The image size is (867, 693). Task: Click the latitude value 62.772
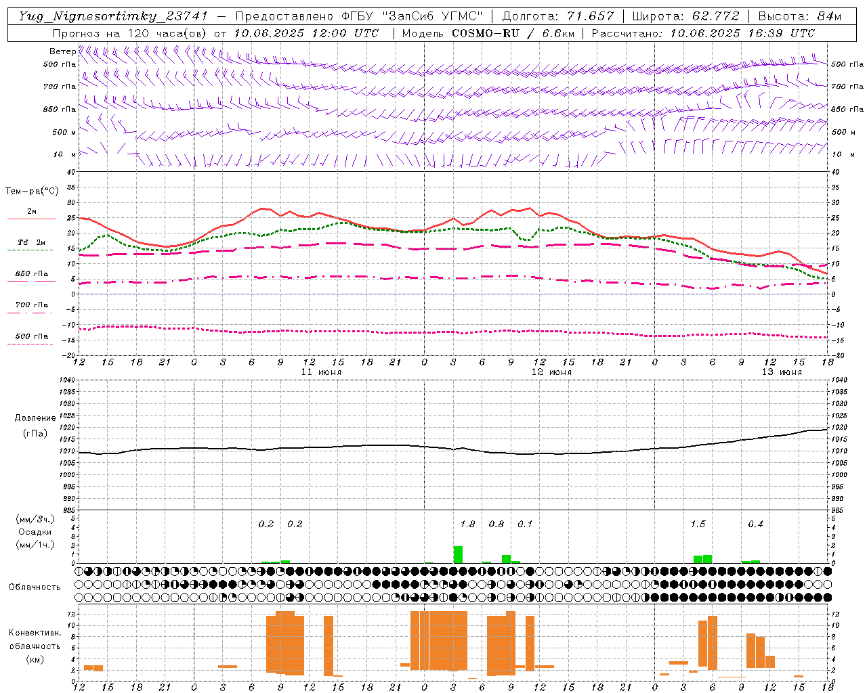(715, 16)
